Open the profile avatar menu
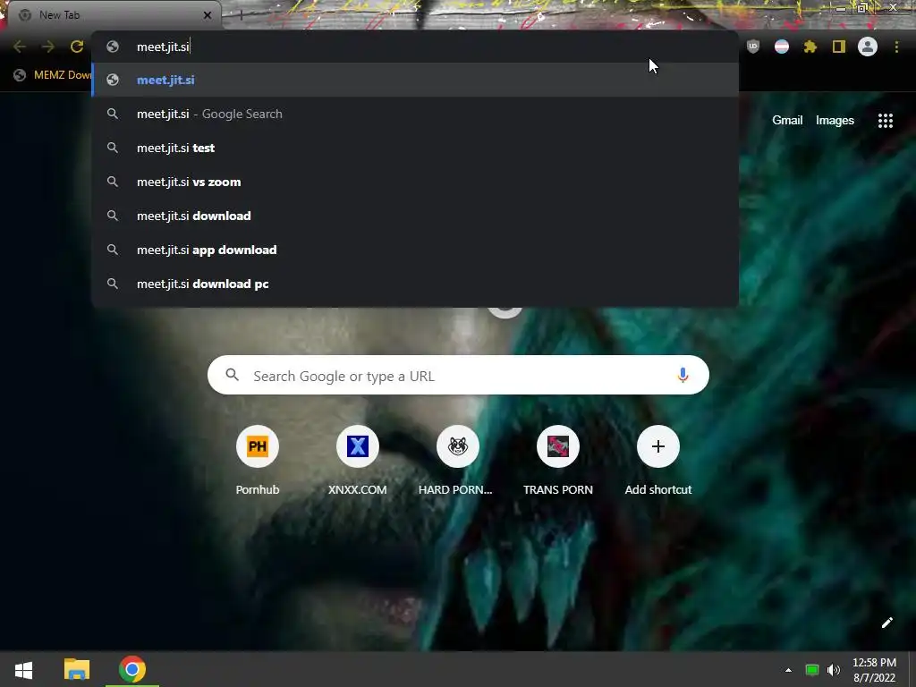This screenshot has width=916, height=687. coord(868,47)
